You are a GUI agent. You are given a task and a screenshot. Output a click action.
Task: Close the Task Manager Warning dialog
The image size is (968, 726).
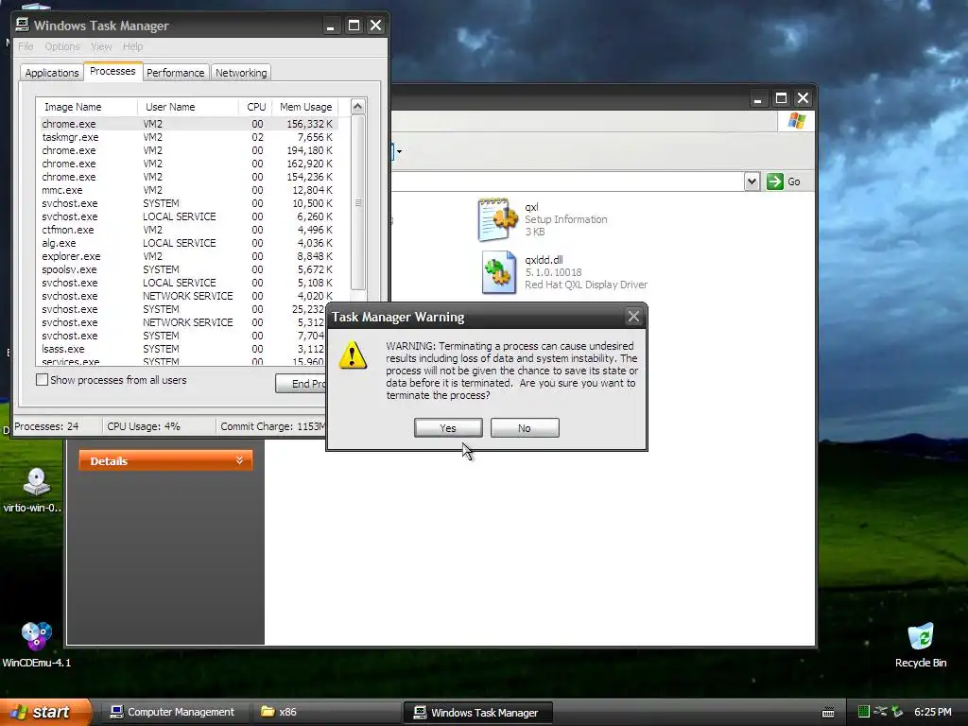click(x=633, y=317)
